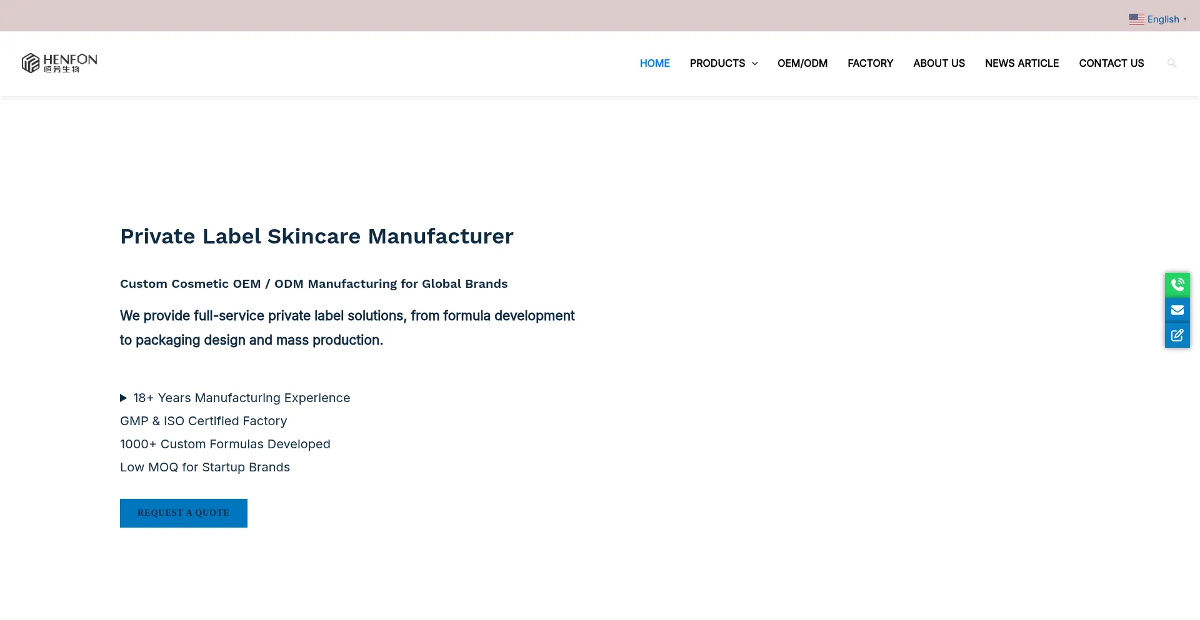
Task: Open the About Us page
Action: coord(939,63)
